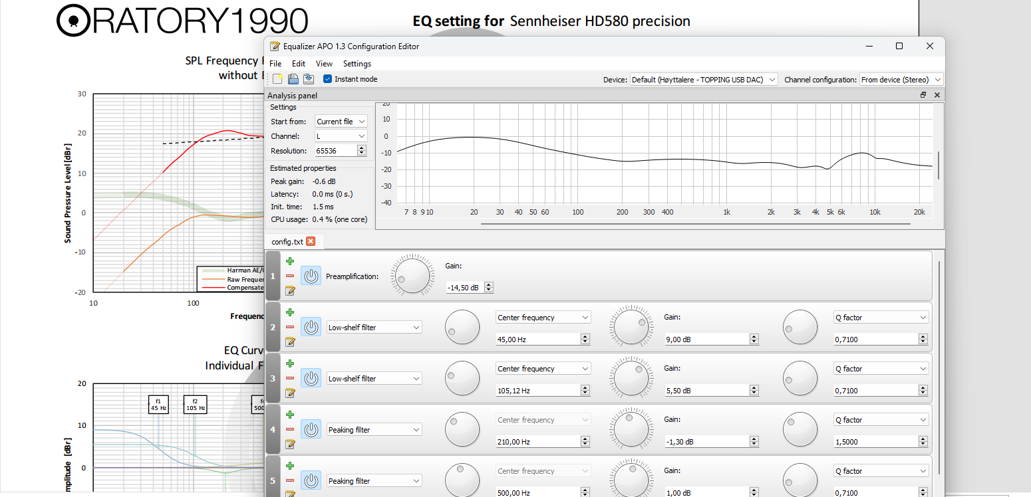Change row 2 filter type dropdown
Screen dimensions: 1031x497
click(374, 327)
